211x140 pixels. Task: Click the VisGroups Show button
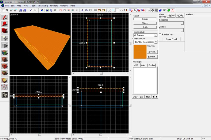coord(135,97)
